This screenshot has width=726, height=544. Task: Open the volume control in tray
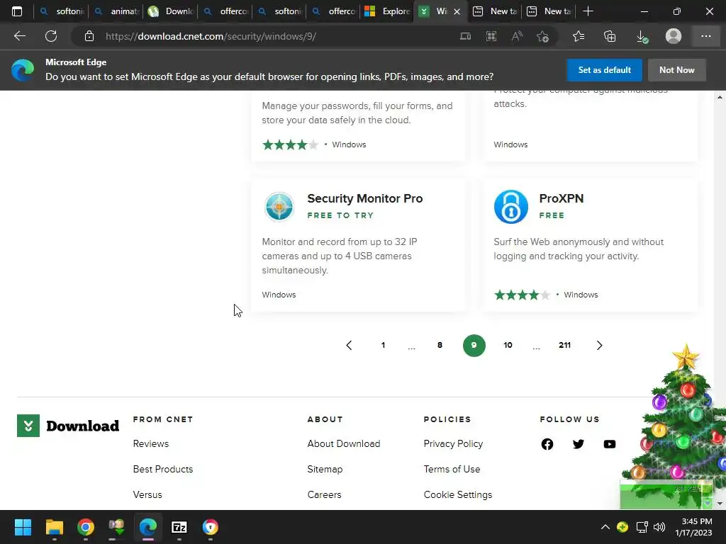click(x=659, y=527)
